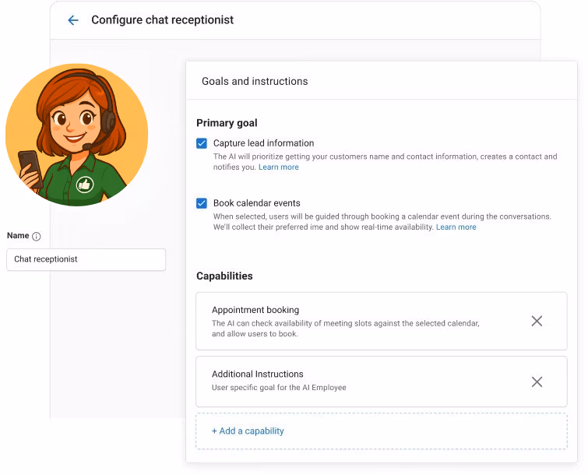Uncheck the Capture lead information checkbox

(x=202, y=143)
